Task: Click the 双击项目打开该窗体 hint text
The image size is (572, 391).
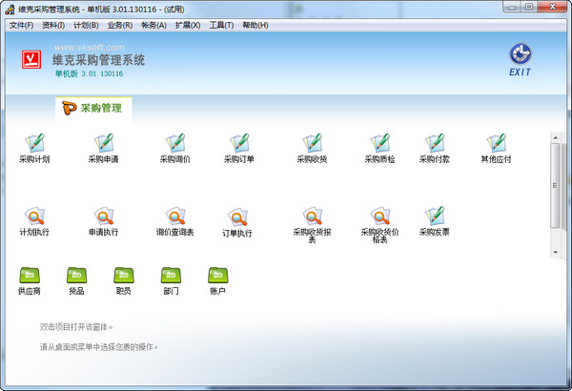Action: [x=76, y=327]
